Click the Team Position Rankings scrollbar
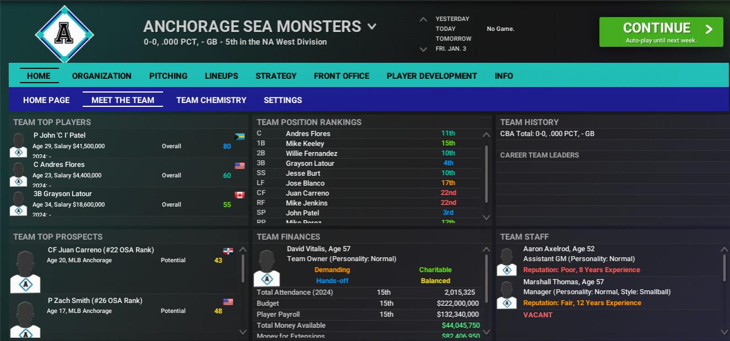Image resolution: width=730 pixels, height=341 pixels. click(x=486, y=174)
